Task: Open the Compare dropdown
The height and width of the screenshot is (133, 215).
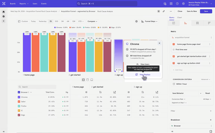Action: coord(92,21)
